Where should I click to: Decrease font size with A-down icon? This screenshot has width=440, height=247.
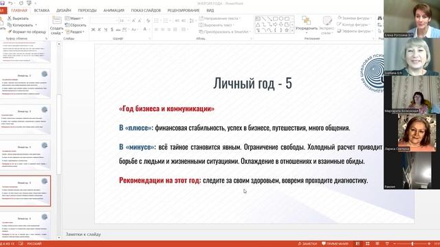coord(140,21)
